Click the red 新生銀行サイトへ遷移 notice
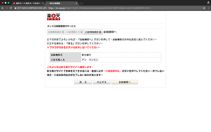The image size is (211, 132). click(70, 67)
